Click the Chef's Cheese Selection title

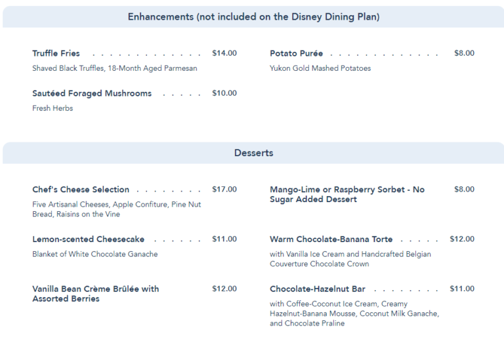click(81, 190)
